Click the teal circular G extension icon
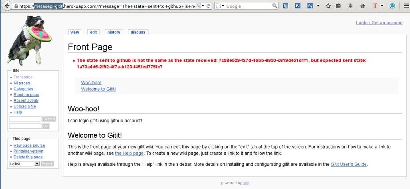The image size is (410, 189). (392, 6)
